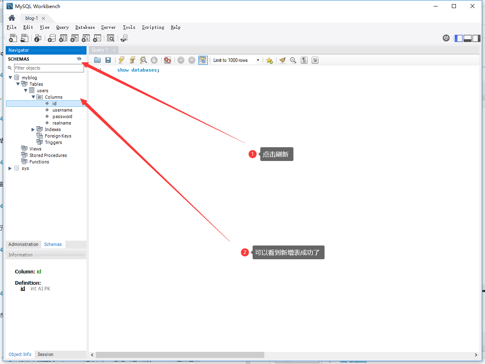Toggle invisible characters display
The height and width of the screenshot is (364, 485).
(x=304, y=60)
